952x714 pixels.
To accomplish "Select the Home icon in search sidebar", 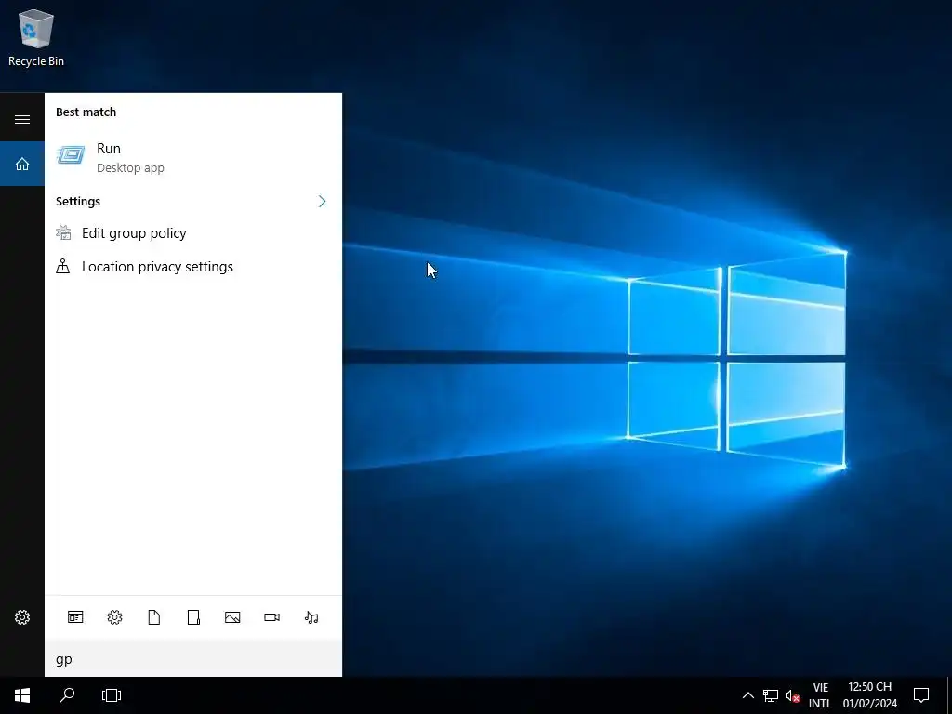I will 22,164.
